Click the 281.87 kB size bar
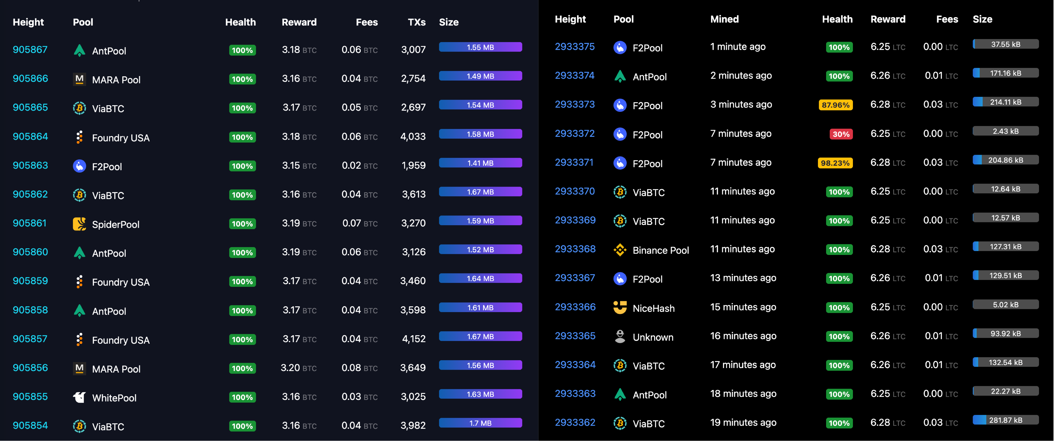This screenshot has width=1054, height=441. click(x=1005, y=420)
